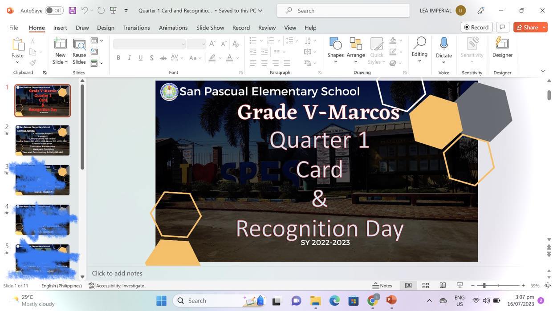Click the Record button

coord(476,27)
